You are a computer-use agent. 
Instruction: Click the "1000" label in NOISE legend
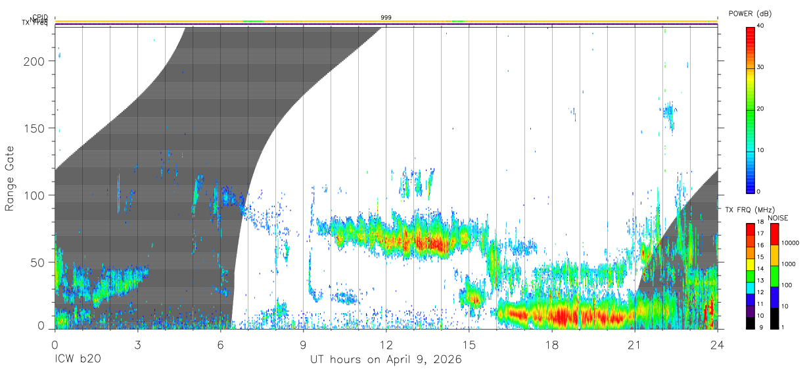click(788, 264)
